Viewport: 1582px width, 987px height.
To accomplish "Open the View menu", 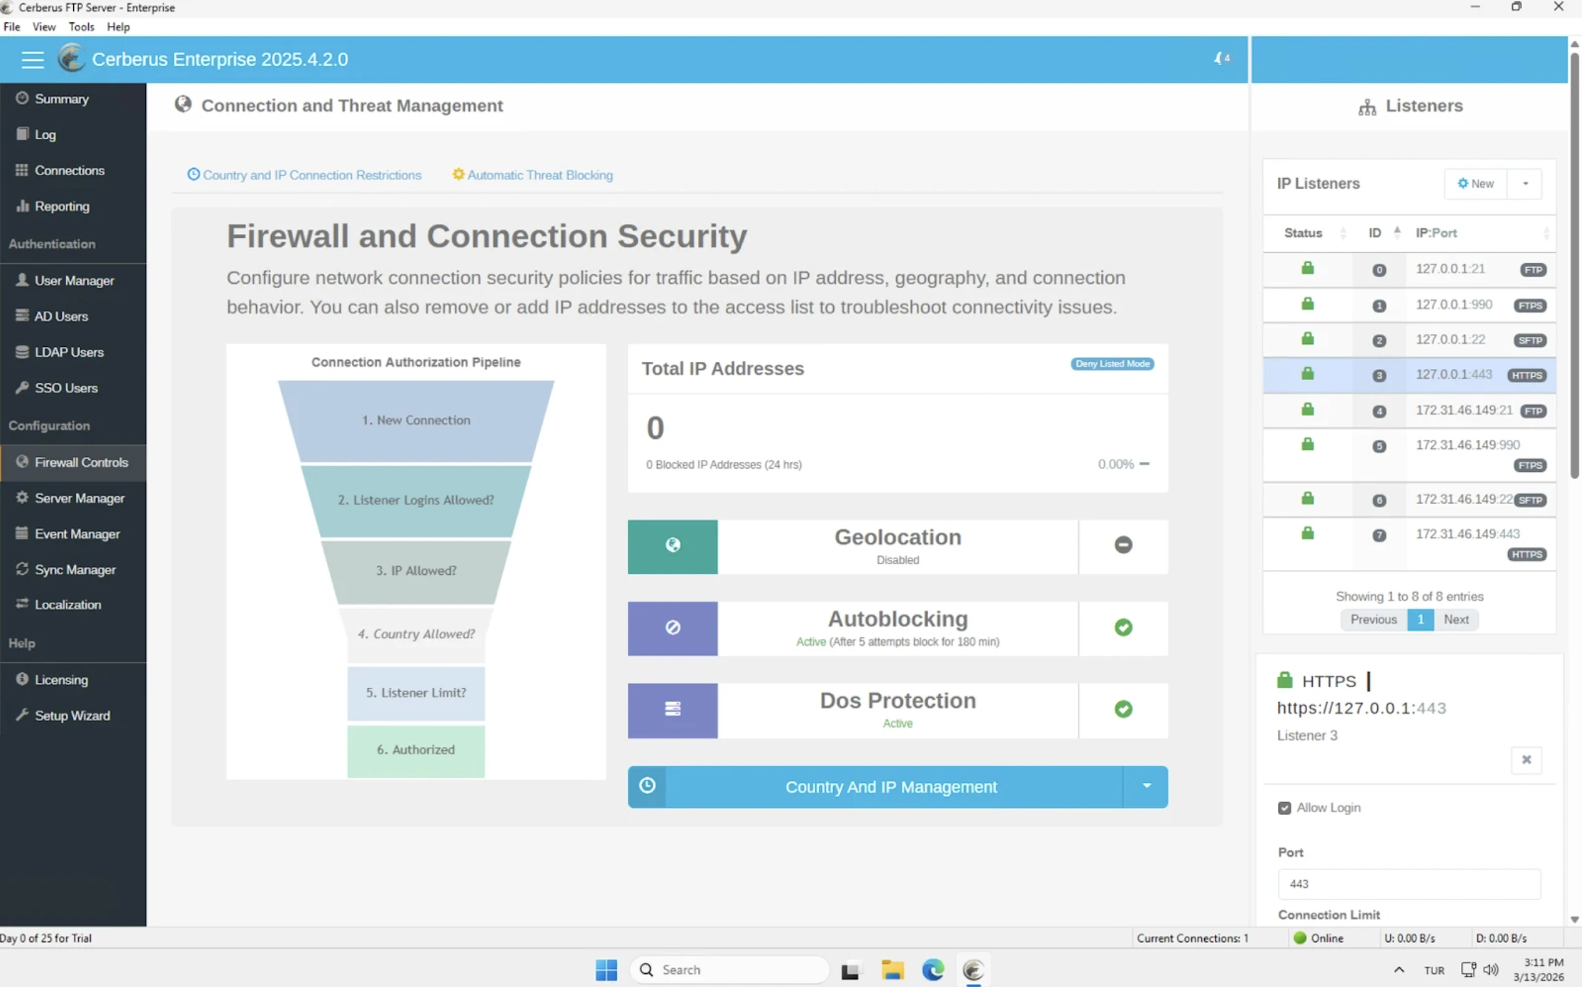I will (43, 27).
